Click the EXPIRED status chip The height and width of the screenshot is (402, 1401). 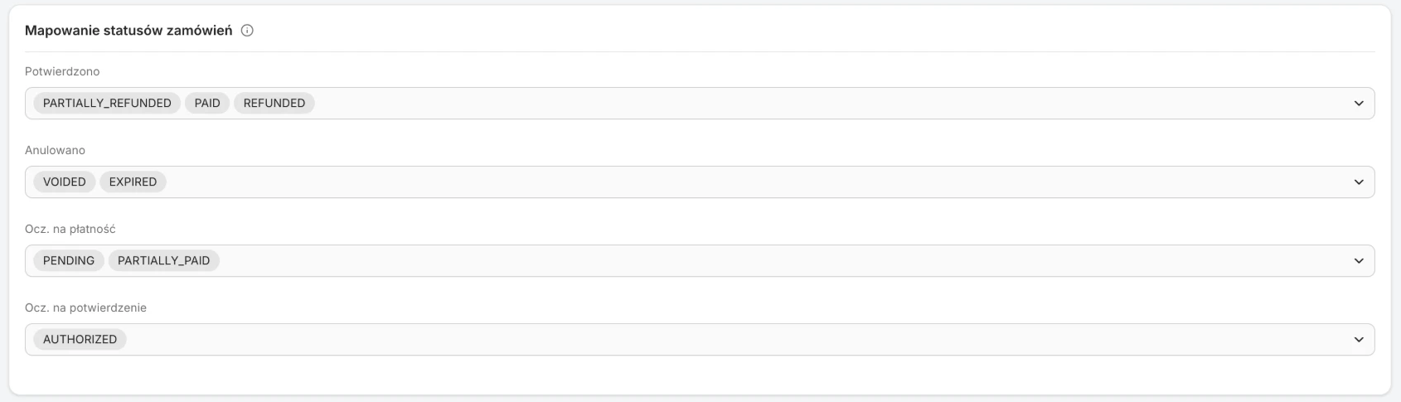click(x=133, y=182)
